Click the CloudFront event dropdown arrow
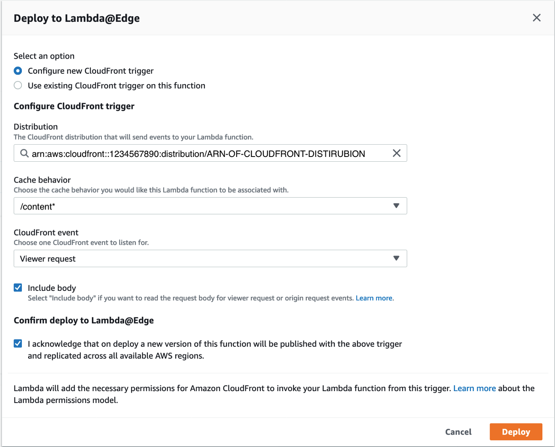The width and height of the screenshot is (555, 447). [x=396, y=258]
